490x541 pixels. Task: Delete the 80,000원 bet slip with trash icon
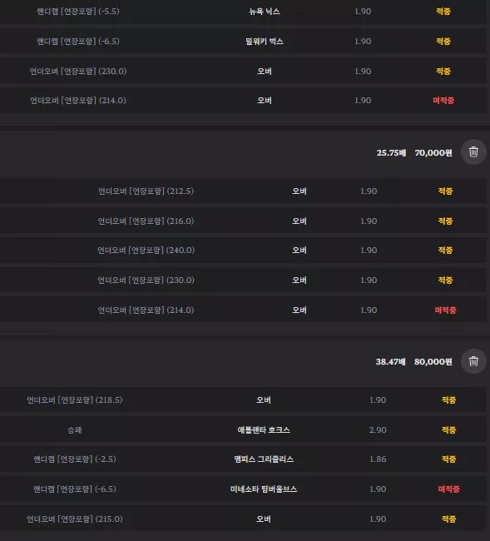[x=473, y=361]
